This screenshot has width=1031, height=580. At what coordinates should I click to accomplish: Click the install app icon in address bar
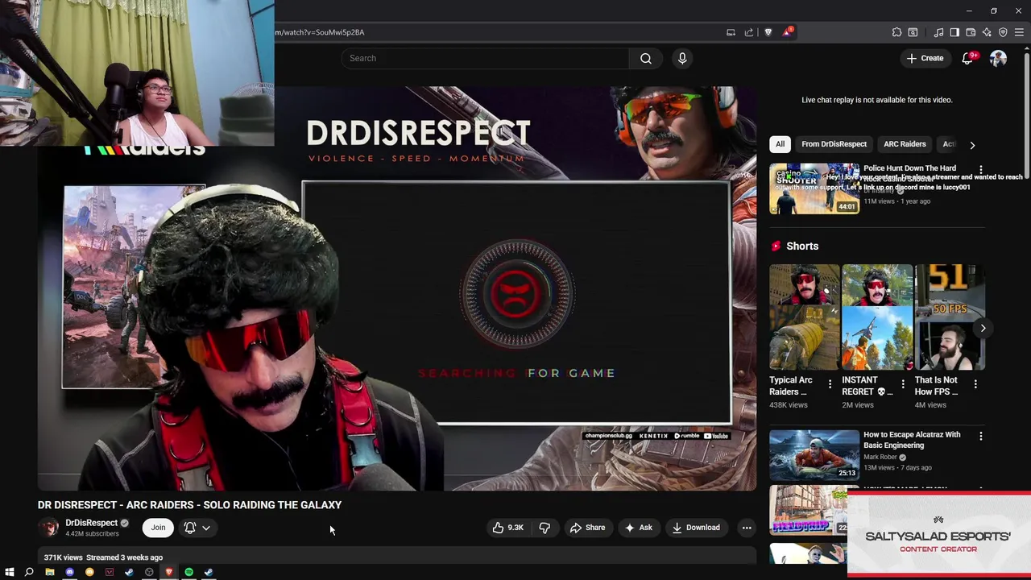(731, 32)
